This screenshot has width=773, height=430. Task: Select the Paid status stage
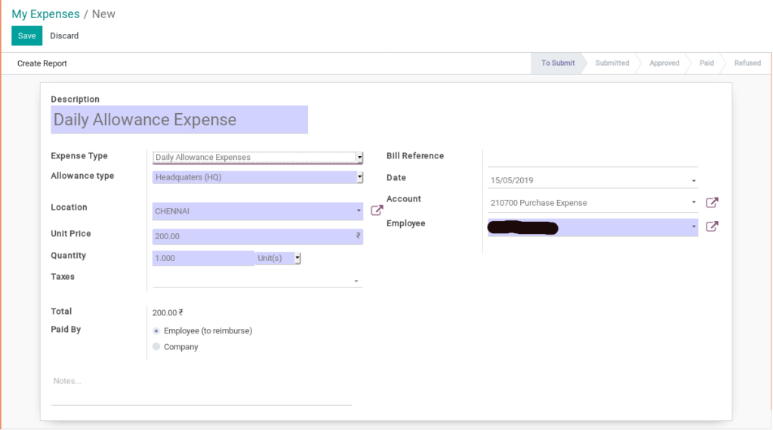(707, 63)
